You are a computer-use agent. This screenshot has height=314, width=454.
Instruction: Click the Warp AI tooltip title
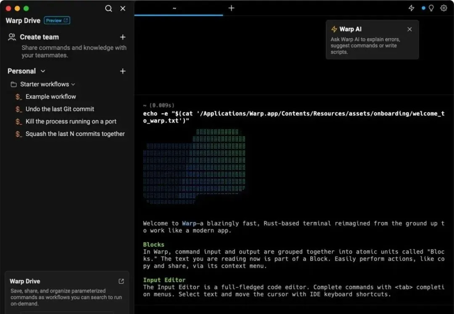pyautogui.click(x=350, y=29)
